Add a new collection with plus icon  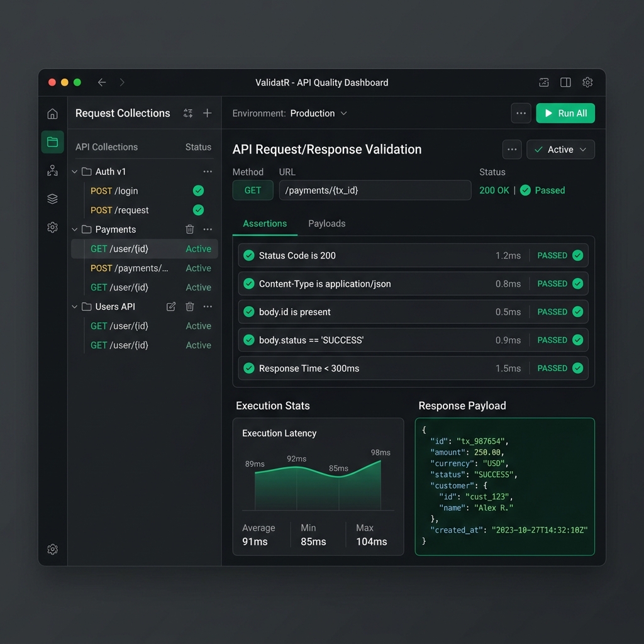click(208, 113)
